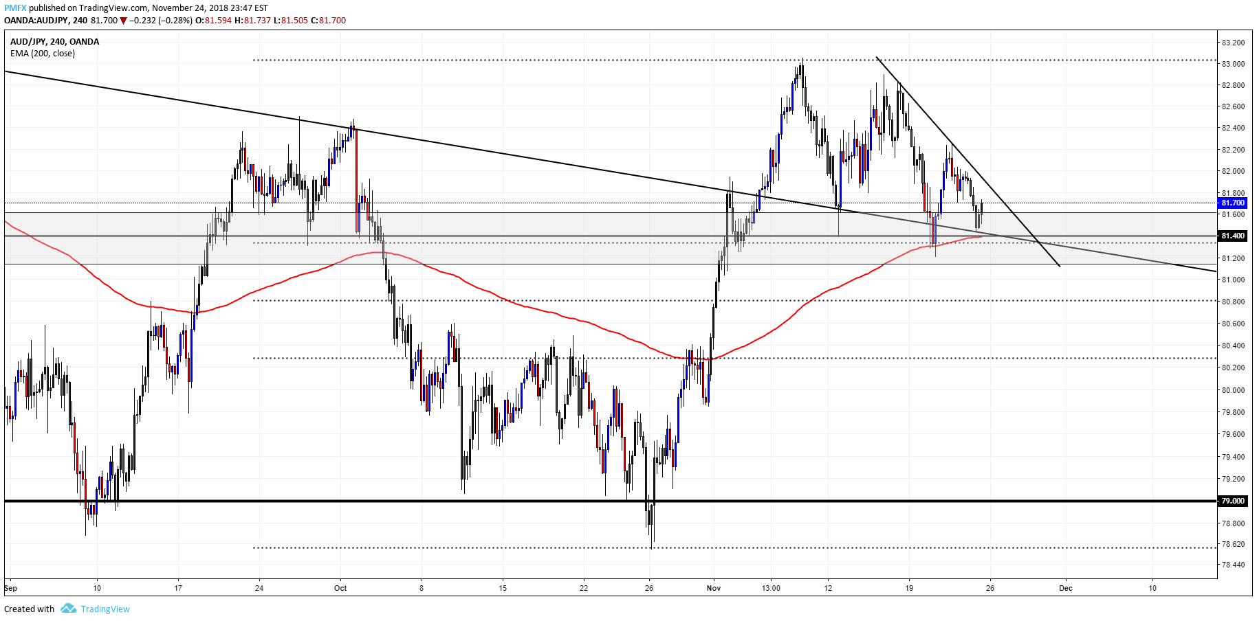Click the 78.440 price axis label

pos(1233,565)
